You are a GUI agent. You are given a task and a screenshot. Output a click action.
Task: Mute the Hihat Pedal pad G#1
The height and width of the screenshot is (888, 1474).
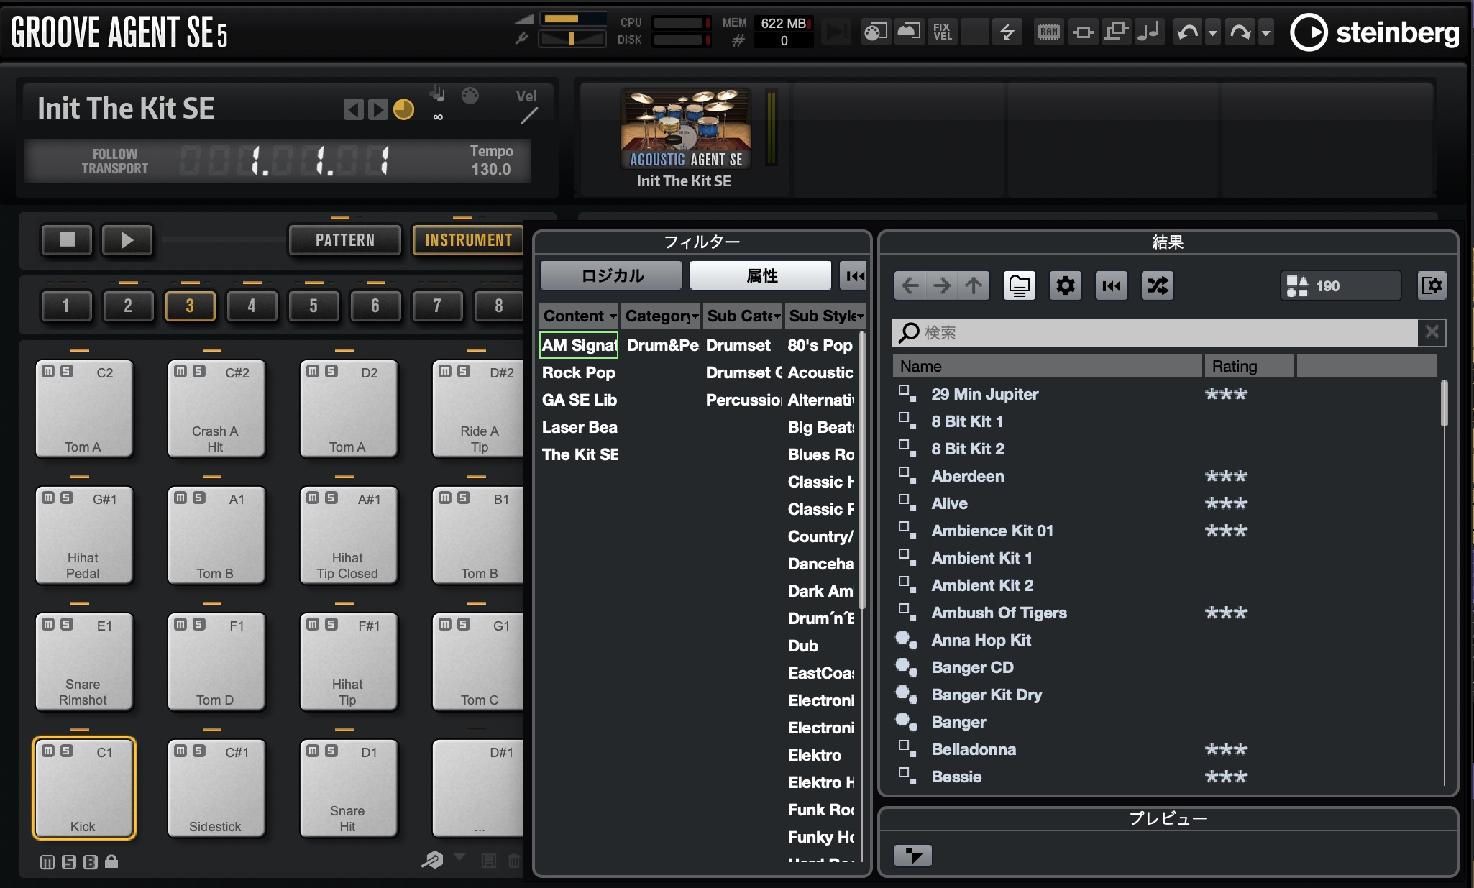pyautogui.click(x=48, y=498)
